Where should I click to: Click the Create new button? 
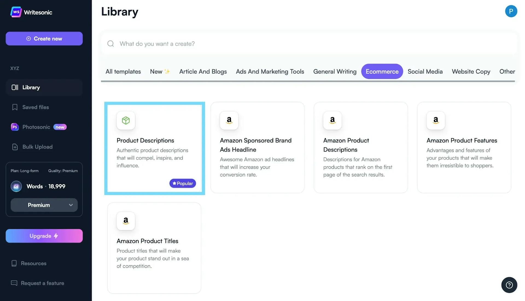tap(44, 39)
